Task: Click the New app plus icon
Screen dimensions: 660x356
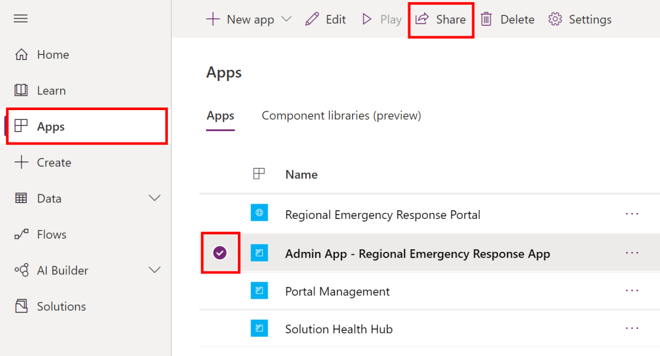Action: click(x=213, y=19)
